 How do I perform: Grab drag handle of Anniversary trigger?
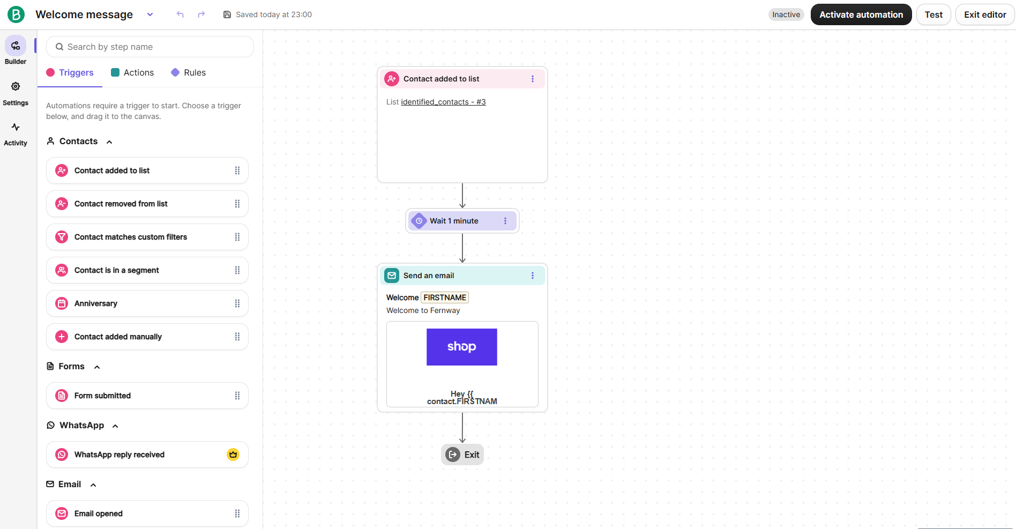[237, 303]
